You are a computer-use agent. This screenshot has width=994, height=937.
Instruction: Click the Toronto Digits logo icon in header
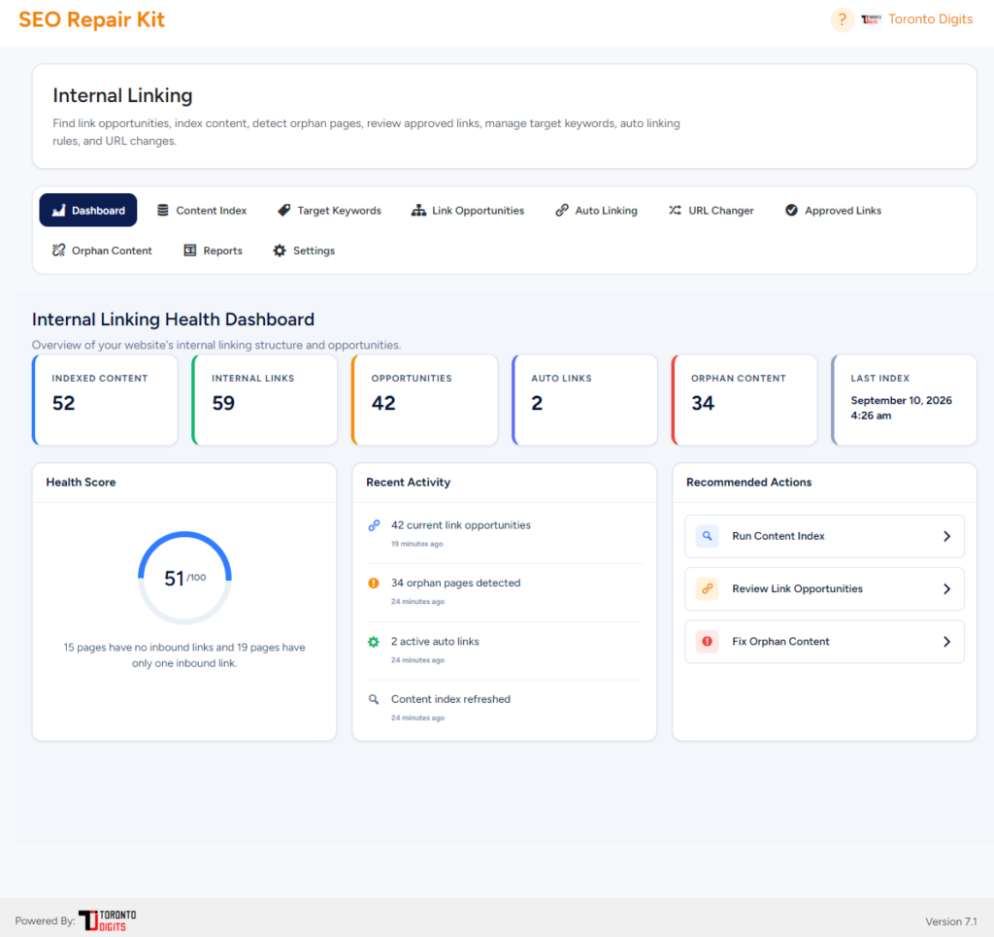871,19
